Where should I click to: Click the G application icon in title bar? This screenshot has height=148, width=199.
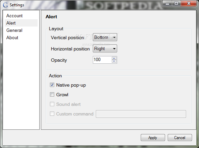(5, 5)
